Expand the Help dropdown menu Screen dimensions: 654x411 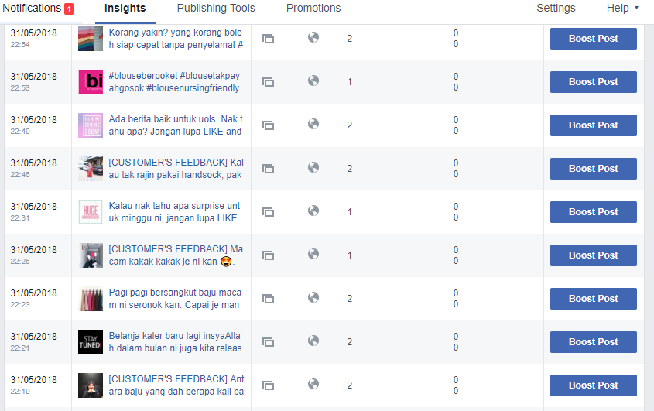622,8
